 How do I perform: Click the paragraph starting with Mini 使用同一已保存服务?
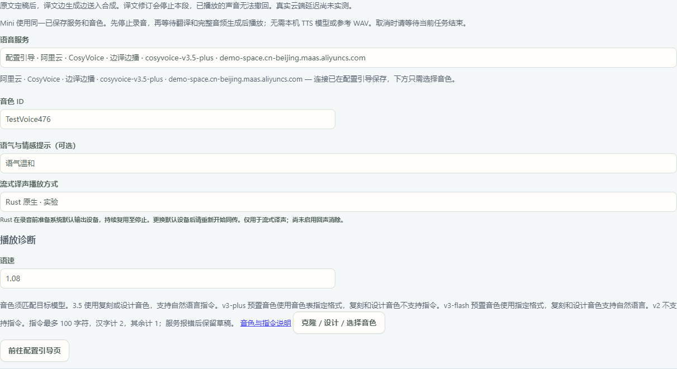(234, 23)
